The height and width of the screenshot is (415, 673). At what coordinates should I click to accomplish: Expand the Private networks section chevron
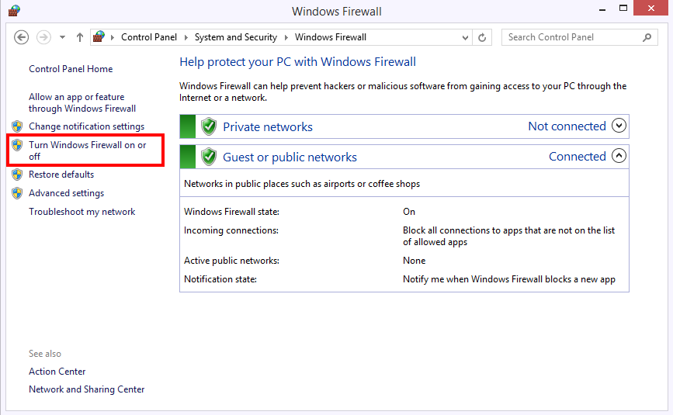click(x=619, y=126)
